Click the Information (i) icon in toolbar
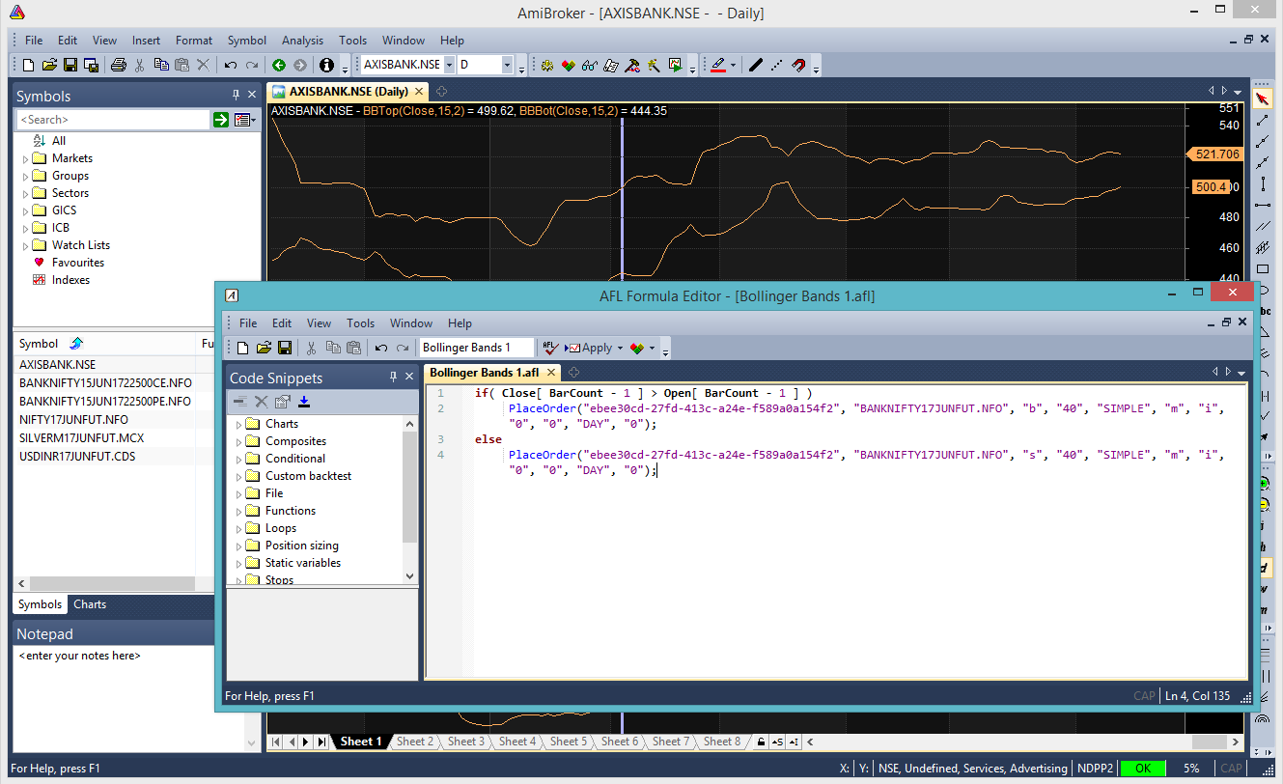 click(326, 66)
